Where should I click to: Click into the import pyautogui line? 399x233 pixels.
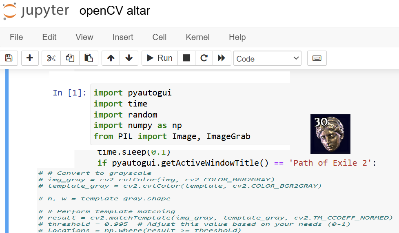click(x=133, y=93)
